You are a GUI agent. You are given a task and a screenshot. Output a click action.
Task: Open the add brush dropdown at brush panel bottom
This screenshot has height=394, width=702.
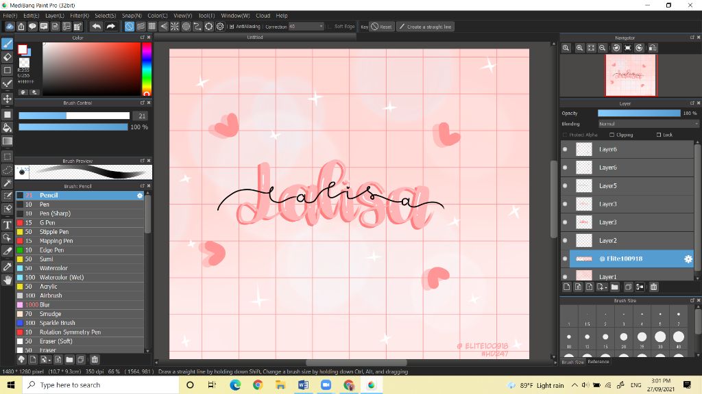tap(45, 360)
